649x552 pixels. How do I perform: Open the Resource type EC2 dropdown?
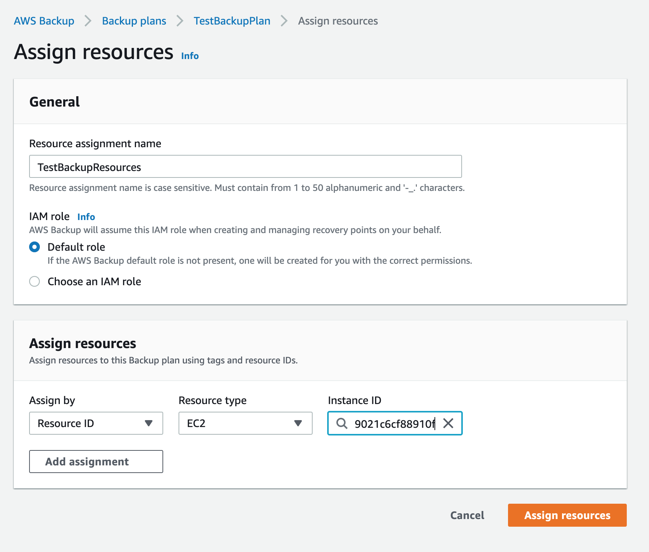(x=246, y=423)
